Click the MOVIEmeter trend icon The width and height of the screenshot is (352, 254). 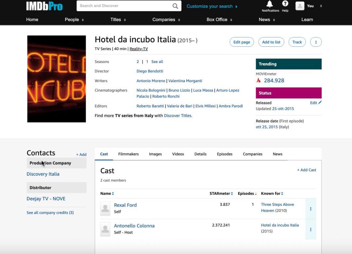point(258,80)
